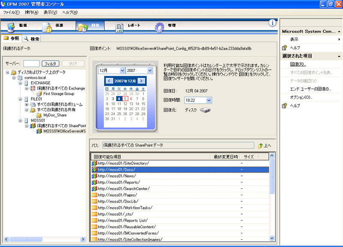Open the year dropdown showing 2007
This screenshot has height=247, width=343.
(x=150, y=71)
